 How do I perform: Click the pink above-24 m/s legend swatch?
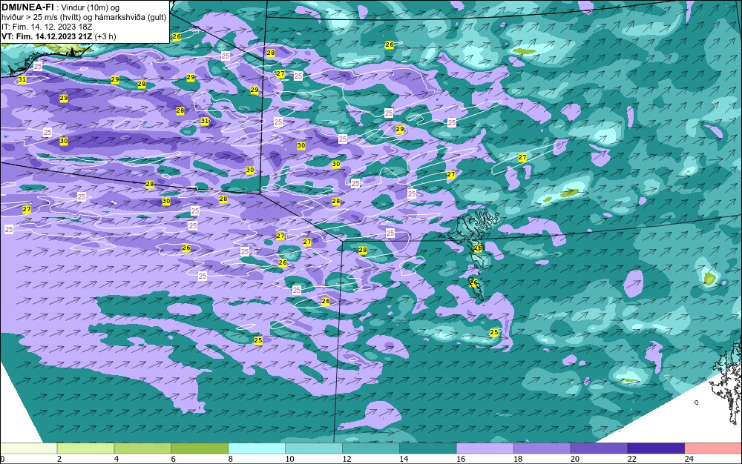tap(713, 448)
